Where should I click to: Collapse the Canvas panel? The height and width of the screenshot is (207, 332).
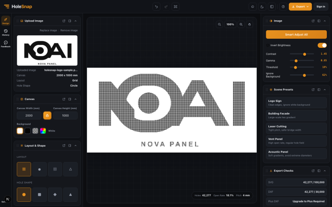(x=76, y=99)
